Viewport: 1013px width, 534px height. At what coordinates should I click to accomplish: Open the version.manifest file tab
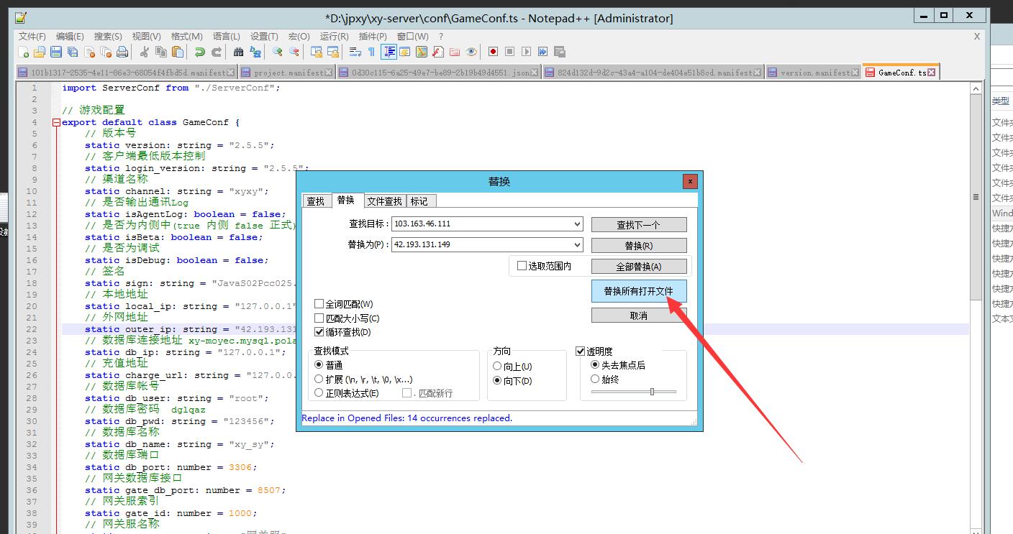point(812,73)
